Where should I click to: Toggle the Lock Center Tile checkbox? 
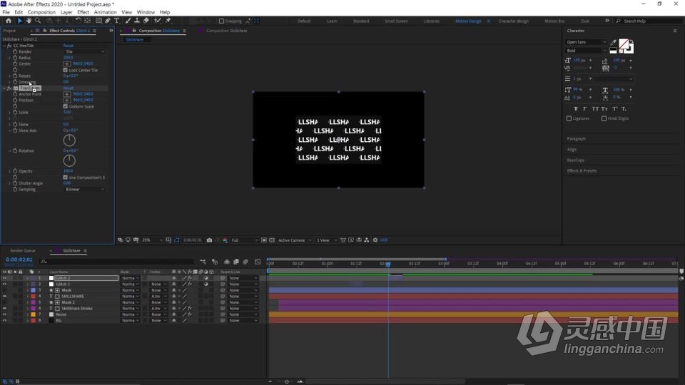[x=66, y=70]
